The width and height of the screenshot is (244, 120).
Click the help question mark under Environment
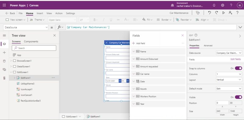click(x=231, y=5)
